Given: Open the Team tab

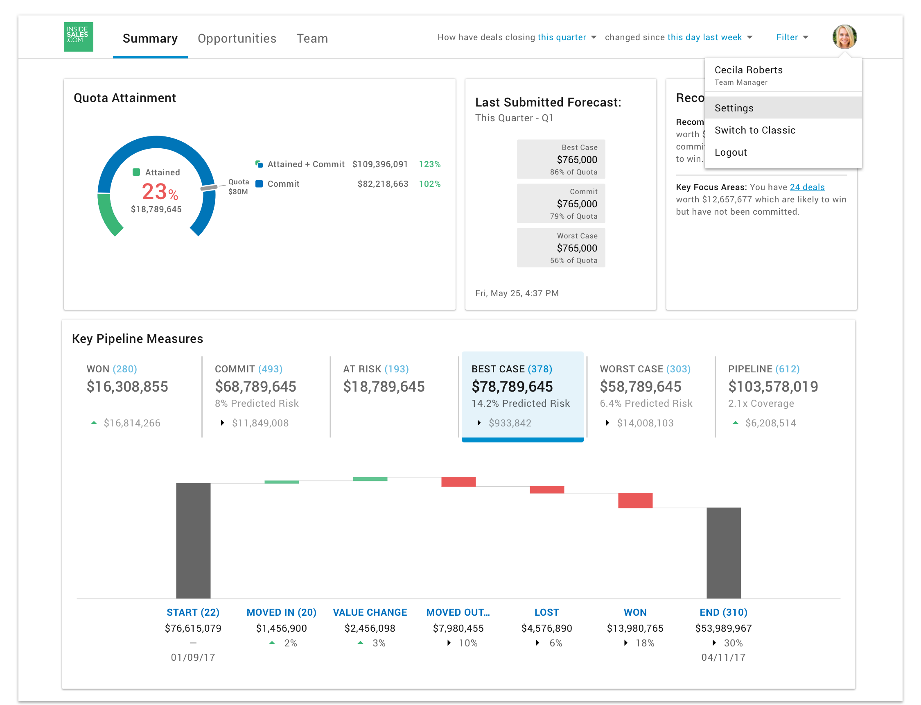Looking at the screenshot, I should point(312,39).
